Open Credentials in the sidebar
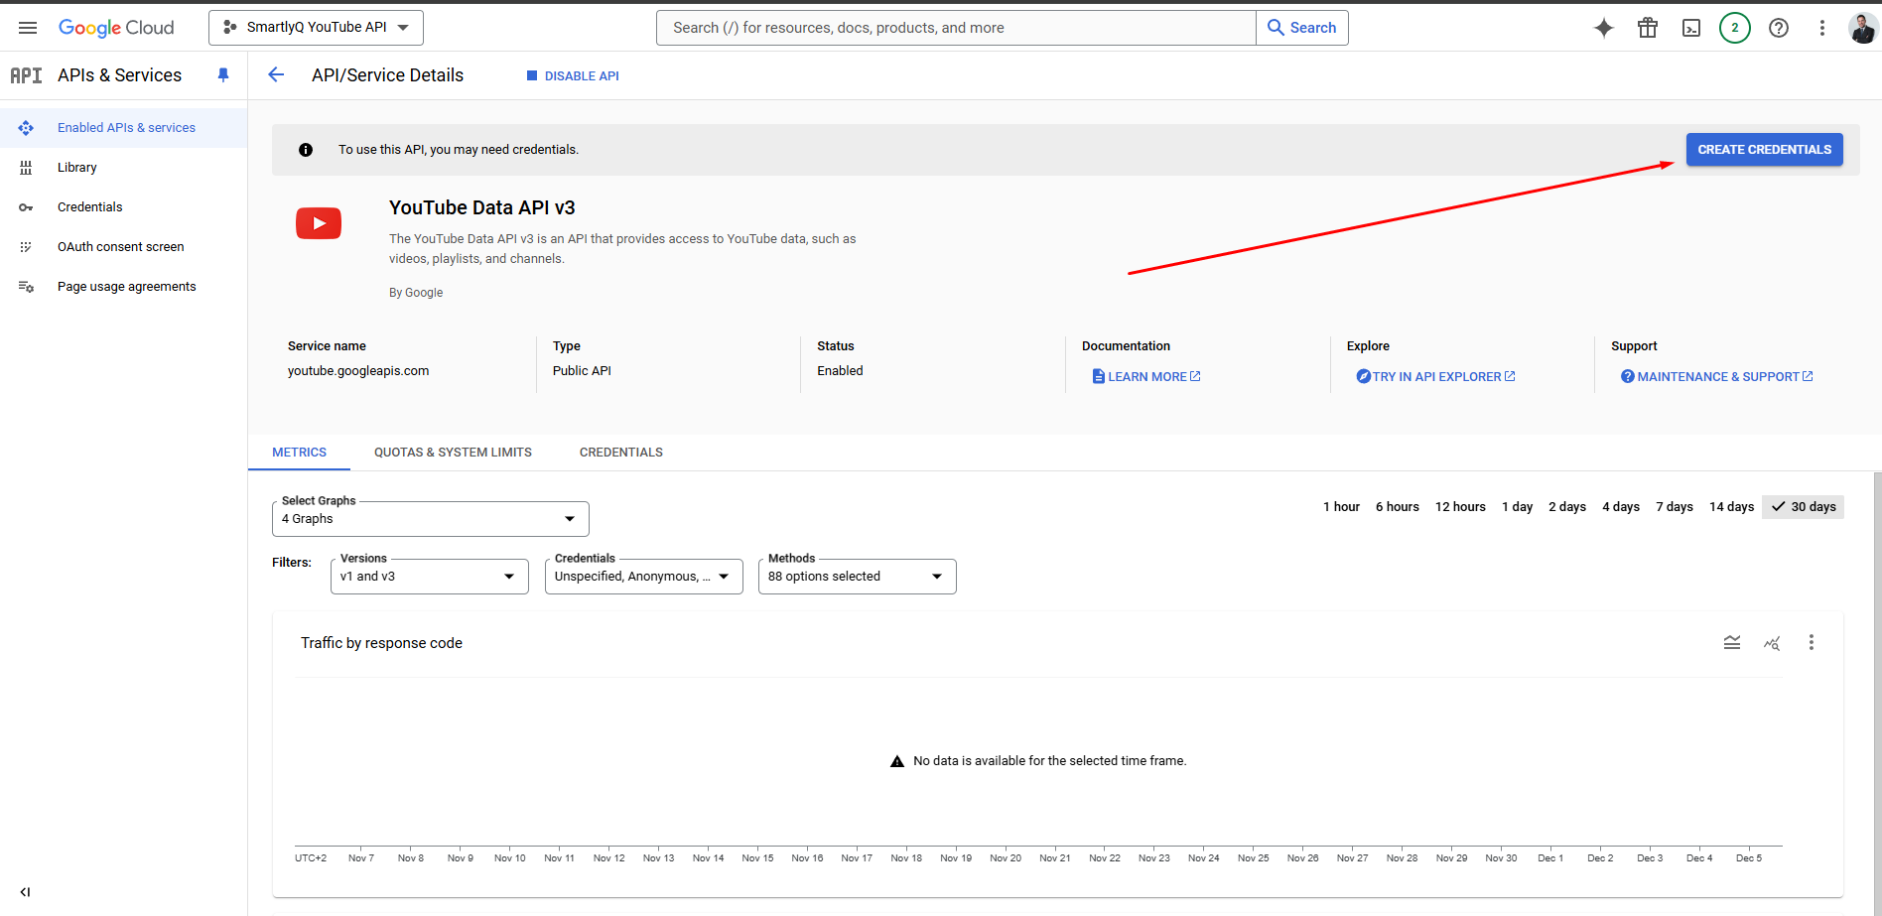The image size is (1882, 916). (123, 207)
